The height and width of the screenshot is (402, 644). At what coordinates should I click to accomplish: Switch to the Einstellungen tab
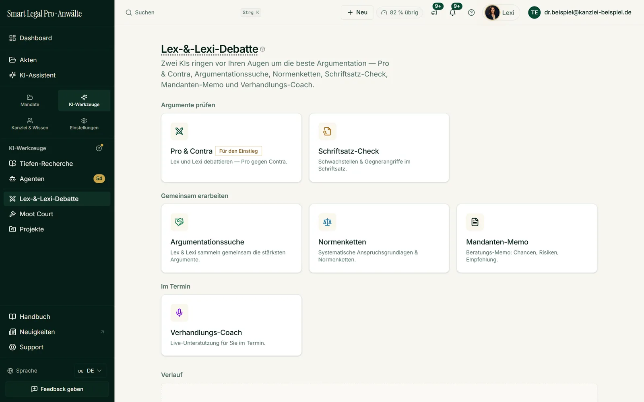(84, 124)
